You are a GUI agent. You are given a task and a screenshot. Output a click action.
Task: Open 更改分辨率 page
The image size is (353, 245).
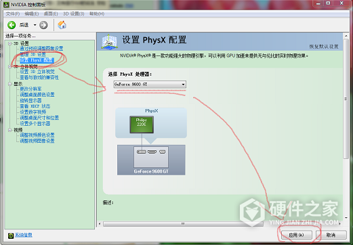tap(30, 89)
